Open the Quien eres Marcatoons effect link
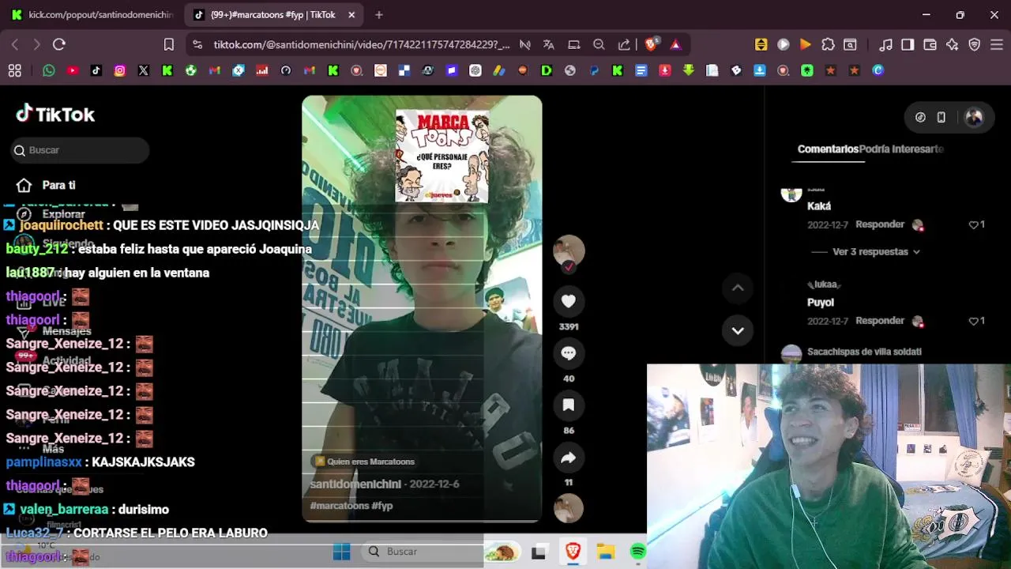1011x569 pixels. point(364,462)
